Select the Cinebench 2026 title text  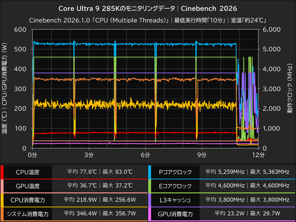209,8
